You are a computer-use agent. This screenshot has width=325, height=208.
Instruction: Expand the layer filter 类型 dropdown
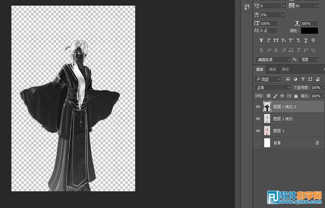(268, 79)
